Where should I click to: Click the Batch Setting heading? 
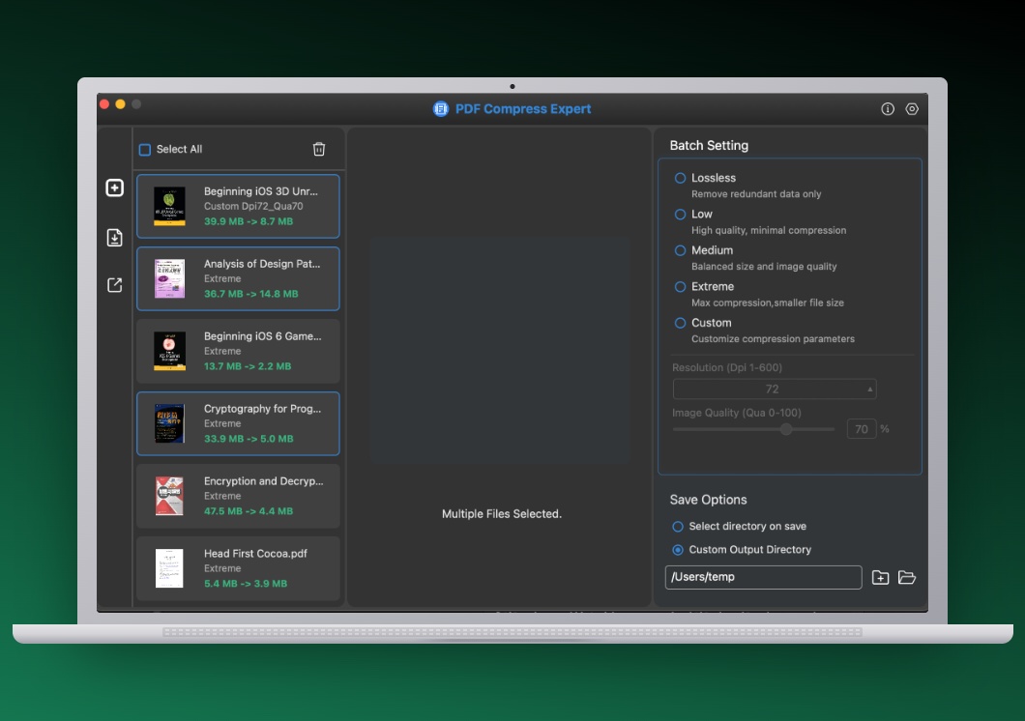(709, 146)
